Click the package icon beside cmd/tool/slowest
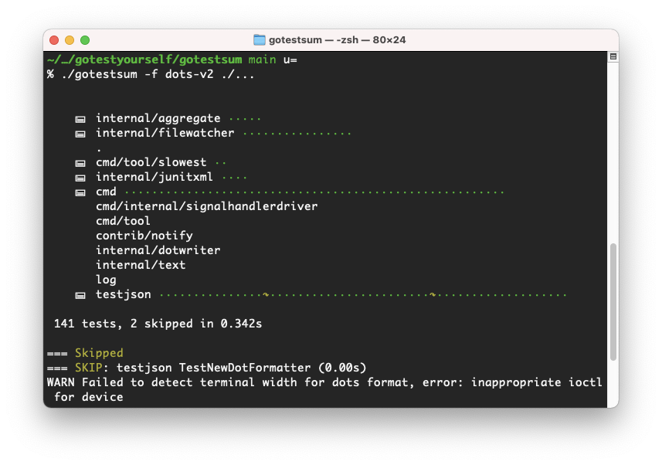662x465 pixels. click(80, 163)
